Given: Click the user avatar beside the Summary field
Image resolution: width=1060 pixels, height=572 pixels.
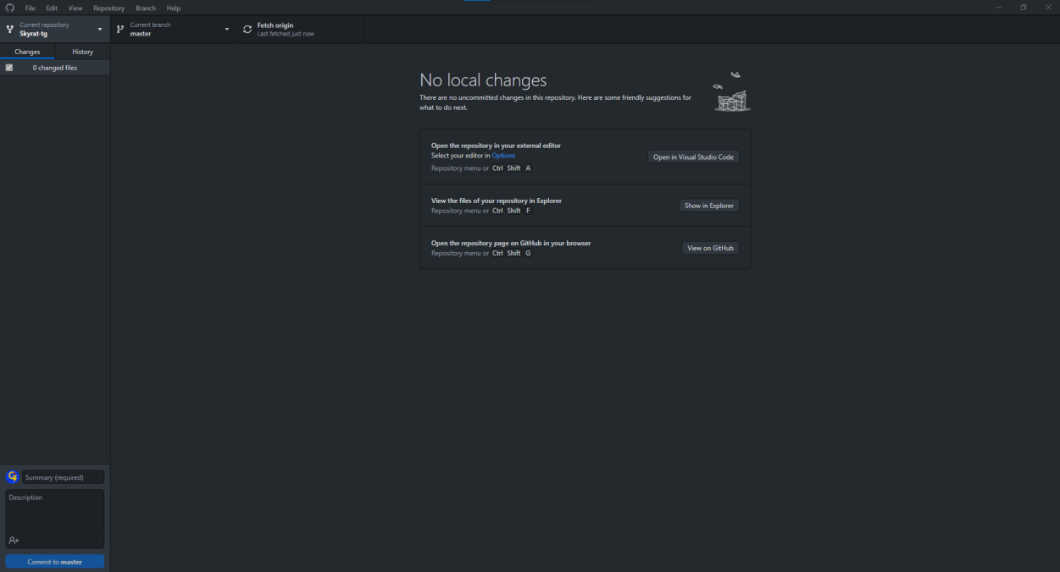Looking at the screenshot, I should click(13, 477).
